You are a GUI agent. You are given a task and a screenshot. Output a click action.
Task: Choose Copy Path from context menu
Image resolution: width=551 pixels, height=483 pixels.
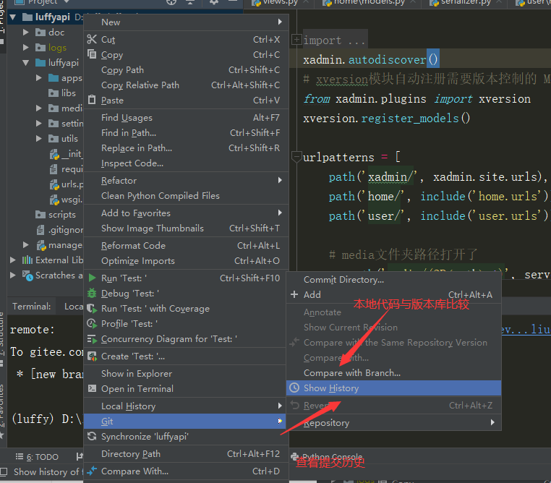coord(187,70)
